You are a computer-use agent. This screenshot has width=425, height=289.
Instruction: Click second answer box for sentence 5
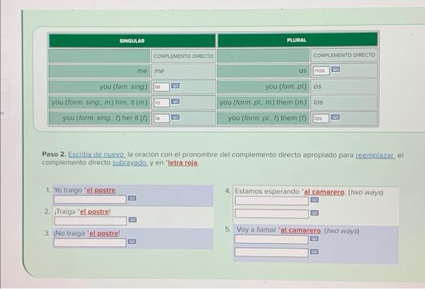(271, 253)
